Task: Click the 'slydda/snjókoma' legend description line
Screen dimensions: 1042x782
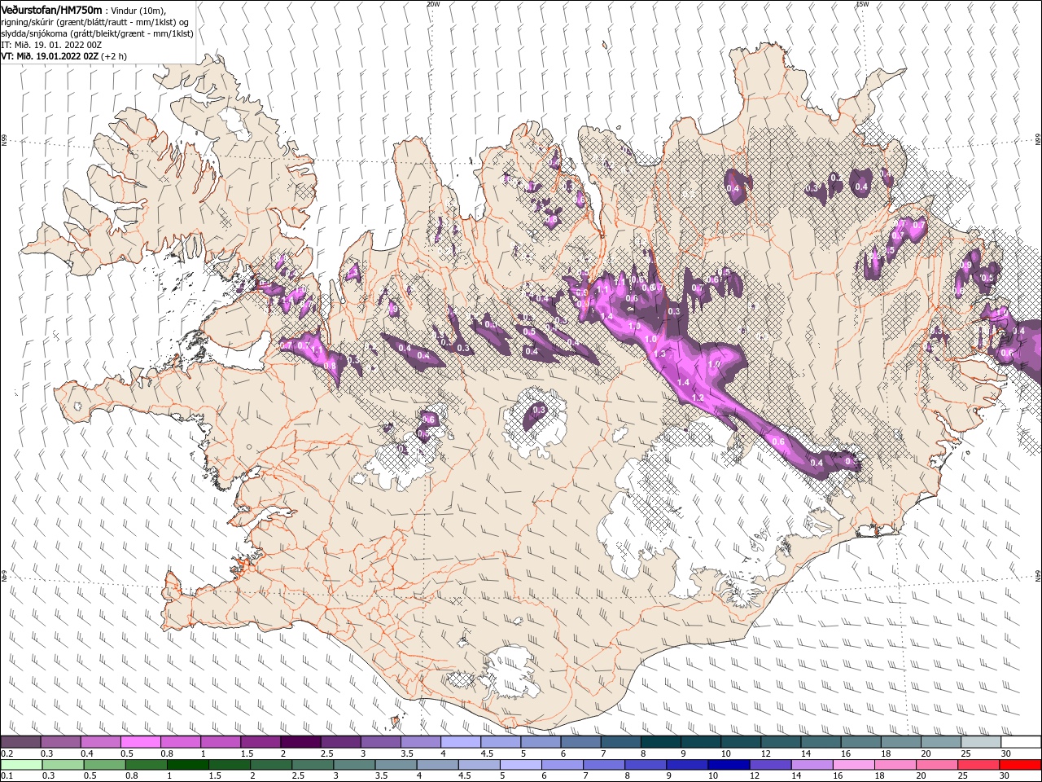Action: [97, 33]
